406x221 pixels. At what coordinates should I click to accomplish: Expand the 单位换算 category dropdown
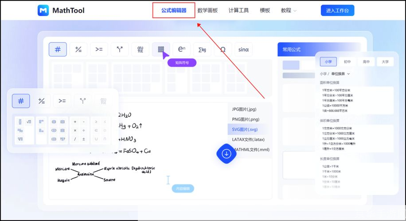point(340,74)
